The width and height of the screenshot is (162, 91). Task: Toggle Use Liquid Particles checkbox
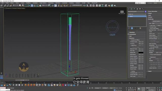point(150,47)
